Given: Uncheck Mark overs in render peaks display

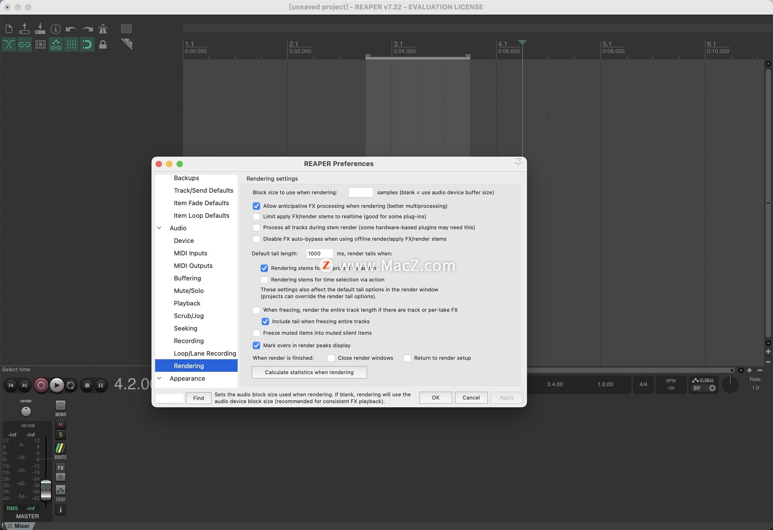Looking at the screenshot, I should pyautogui.click(x=256, y=345).
